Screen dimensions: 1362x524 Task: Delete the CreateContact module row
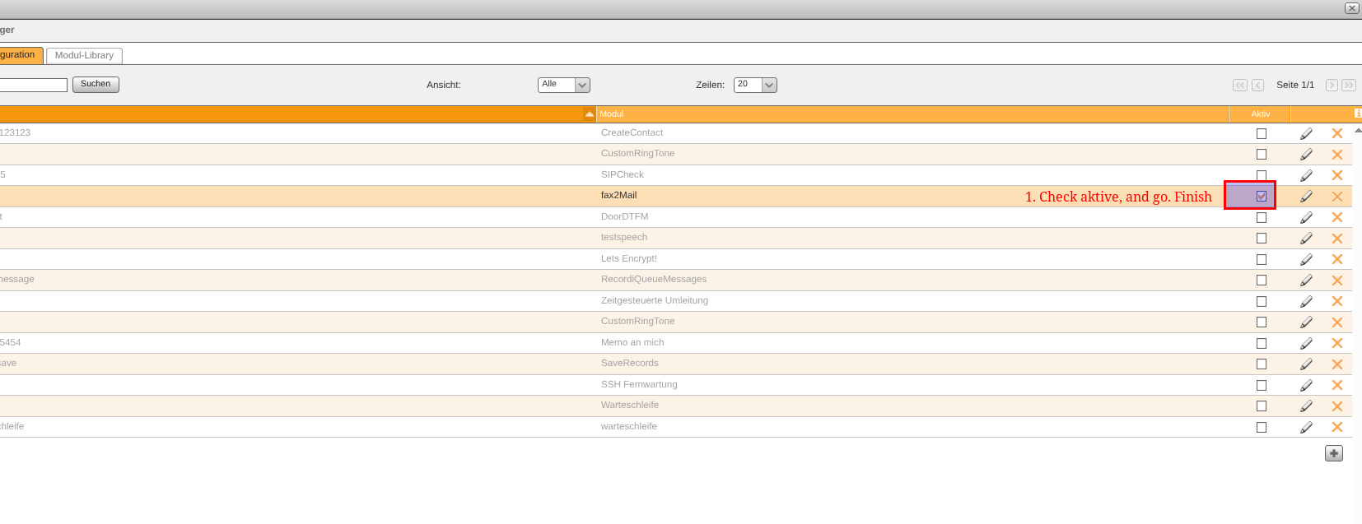click(x=1336, y=133)
